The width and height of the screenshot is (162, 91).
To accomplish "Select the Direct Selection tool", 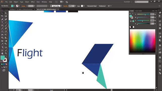I will click(x=6, y=13).
